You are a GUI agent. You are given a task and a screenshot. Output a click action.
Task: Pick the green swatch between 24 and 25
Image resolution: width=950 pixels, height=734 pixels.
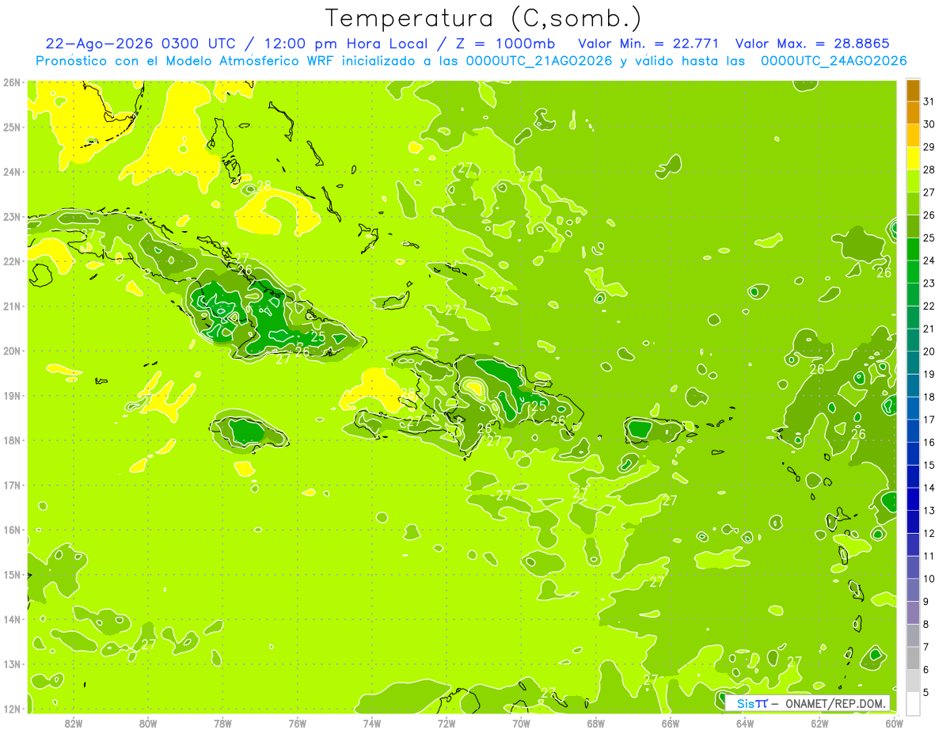[913, 249]
